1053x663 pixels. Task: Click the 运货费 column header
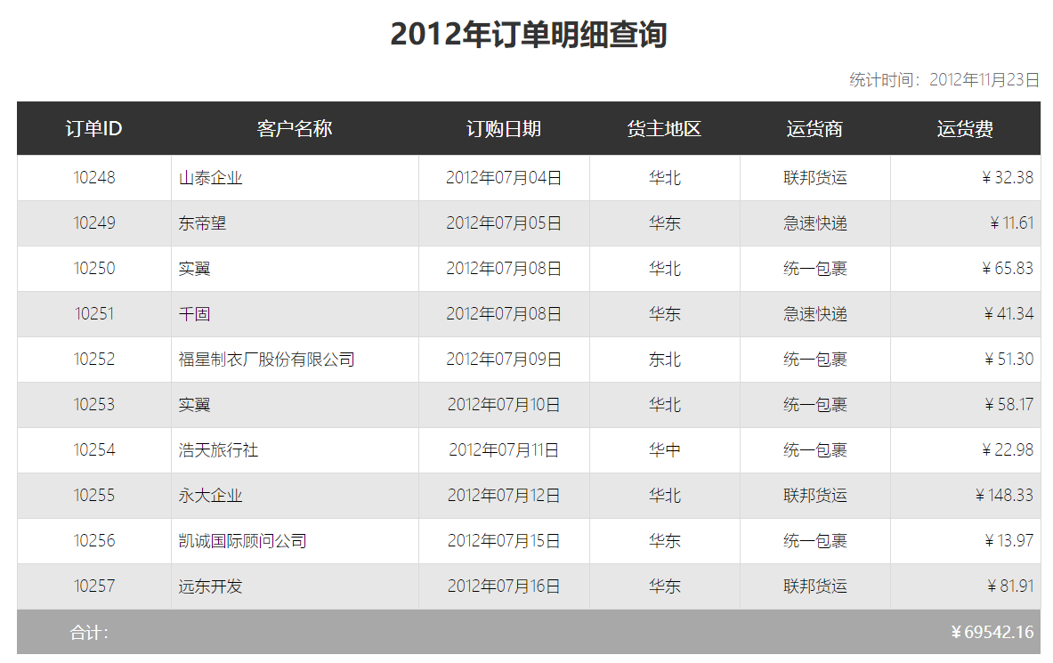(965, 128)
